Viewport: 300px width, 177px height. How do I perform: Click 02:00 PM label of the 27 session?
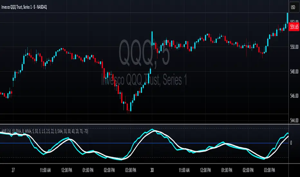(x=109, y=170)
